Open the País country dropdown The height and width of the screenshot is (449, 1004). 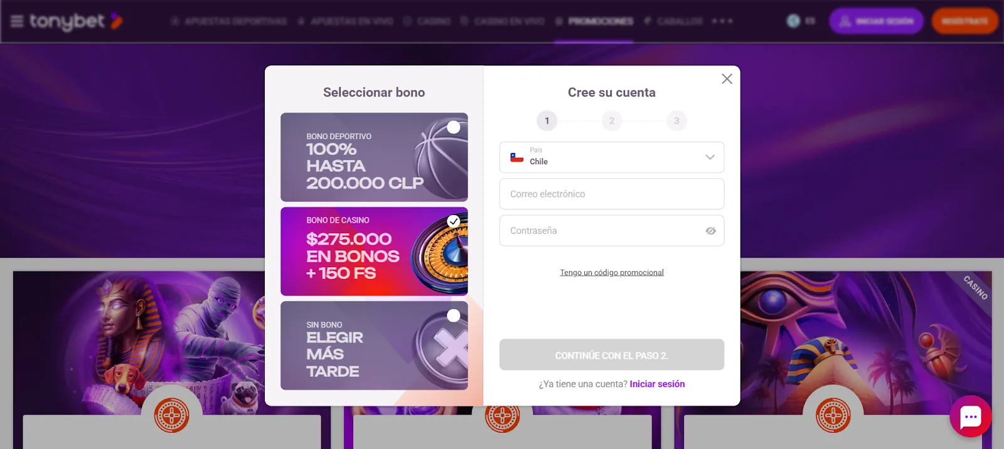[709, 157]
